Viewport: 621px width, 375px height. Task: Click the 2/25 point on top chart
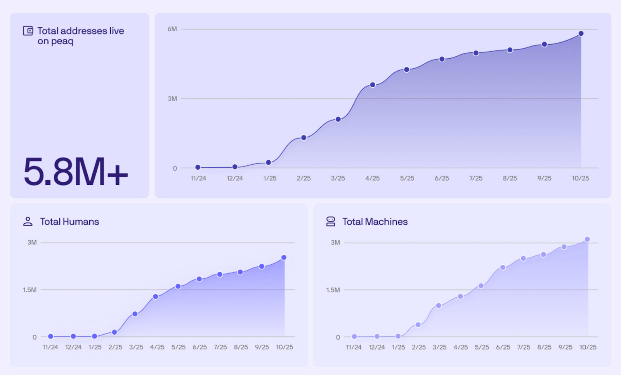(x=304, y=137)
